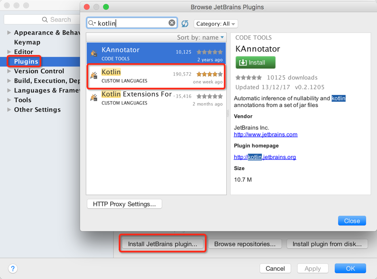Clear the kotlin search field text
Image resolution: width=377 pixels, height=279 pixels.
click(x=172, y=23)
